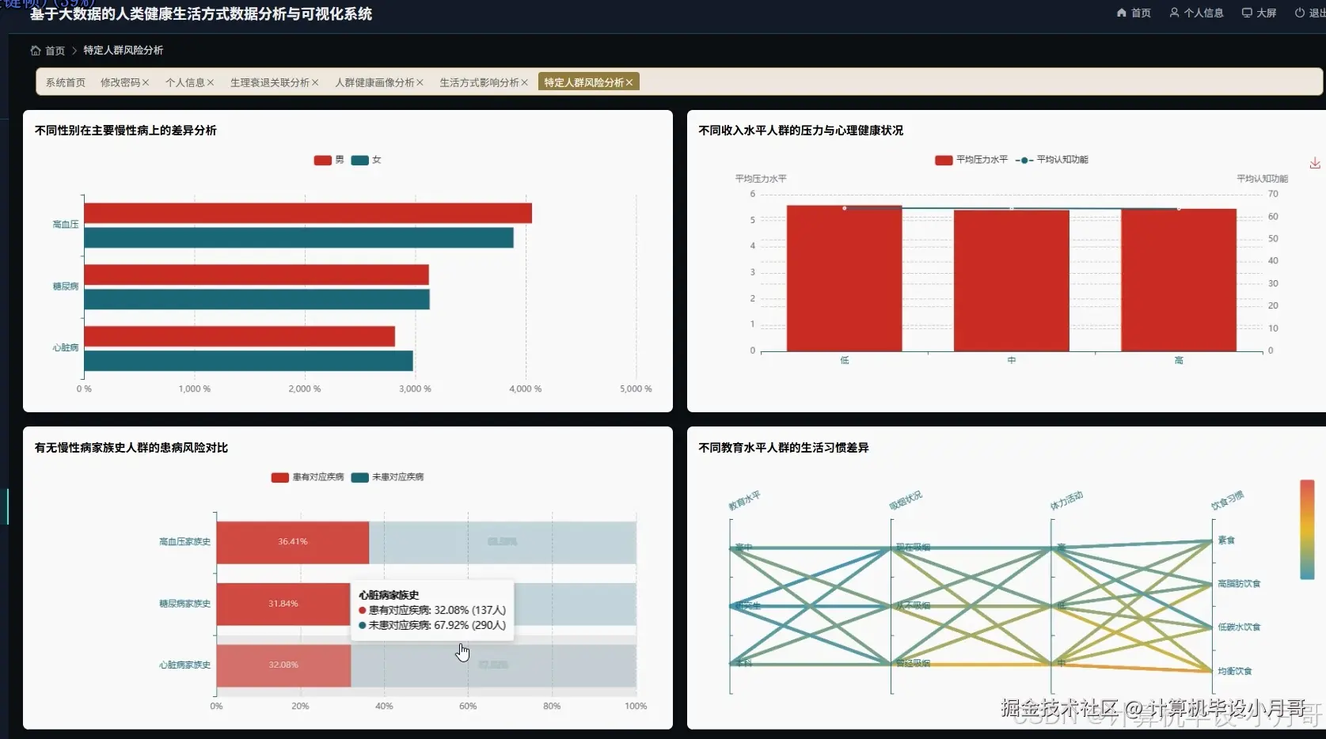This screenshot has height=739, width=1326.
Task: Close the 特定人群风险分析 tab
Action: [x=629, y=82]
